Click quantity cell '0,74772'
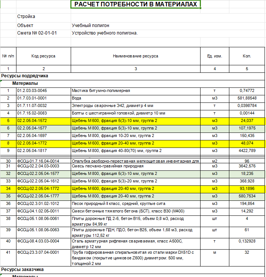This screenshot has height=277, width=266. [247, 91]
